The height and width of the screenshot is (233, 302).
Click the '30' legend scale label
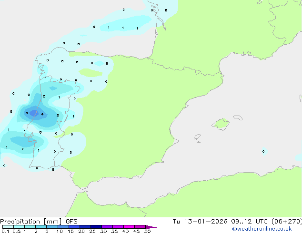103,231
